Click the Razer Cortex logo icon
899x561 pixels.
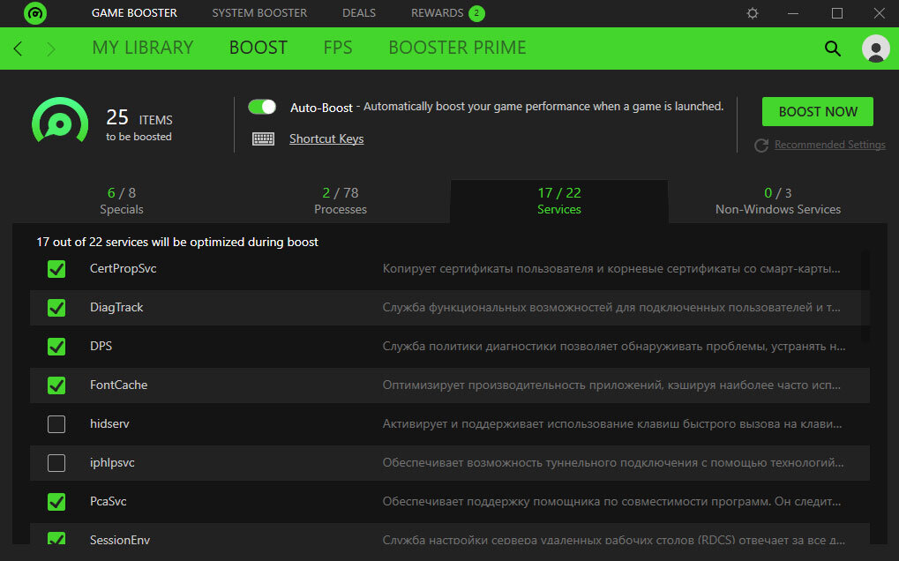[x=35, y=13]
